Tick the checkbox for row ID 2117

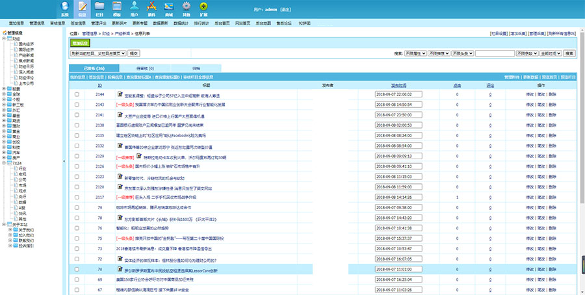coord(77,198)
